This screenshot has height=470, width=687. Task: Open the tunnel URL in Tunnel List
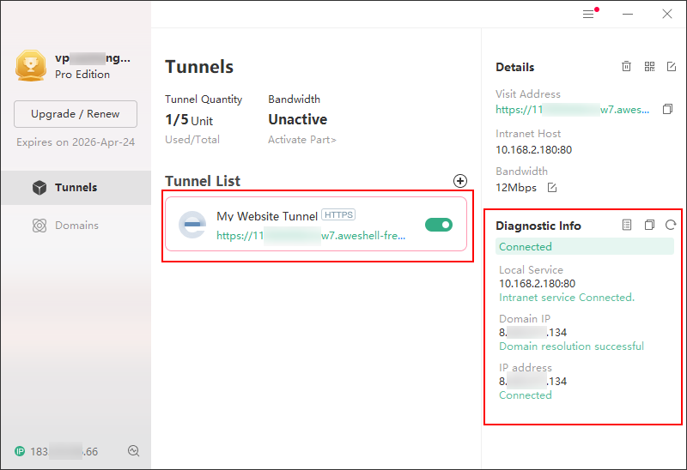pos(311,236)
